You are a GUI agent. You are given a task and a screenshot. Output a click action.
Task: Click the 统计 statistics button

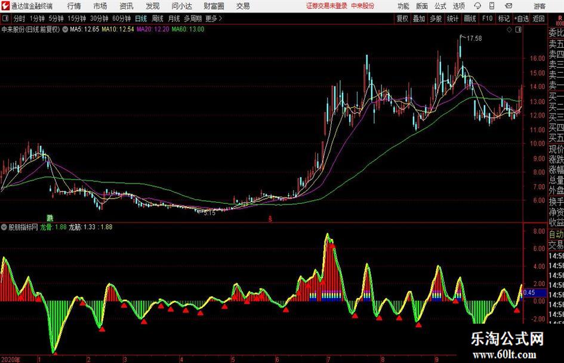pyautogui.click(x=452, y=18)
